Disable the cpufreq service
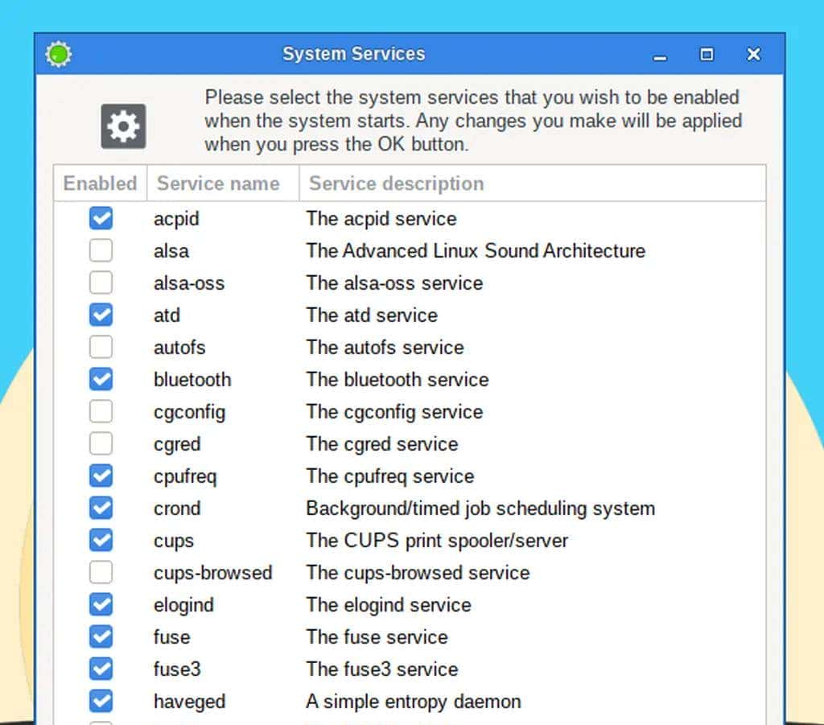824x725 pixels. tap(101, 476)
